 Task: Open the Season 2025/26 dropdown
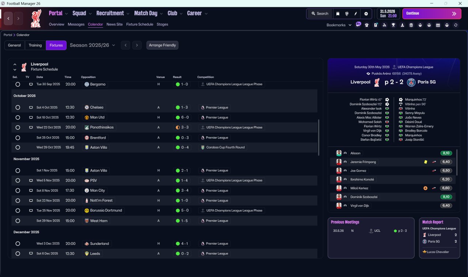(93, 45)
